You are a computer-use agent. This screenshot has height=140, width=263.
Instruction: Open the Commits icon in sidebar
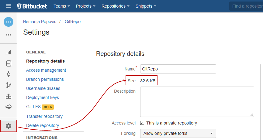click(x=9, y=74)
